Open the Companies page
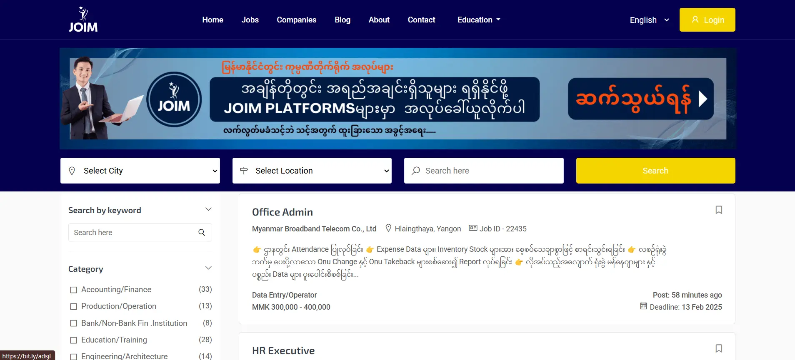Viewport: 795px width, 360px height. click(297, 20)
